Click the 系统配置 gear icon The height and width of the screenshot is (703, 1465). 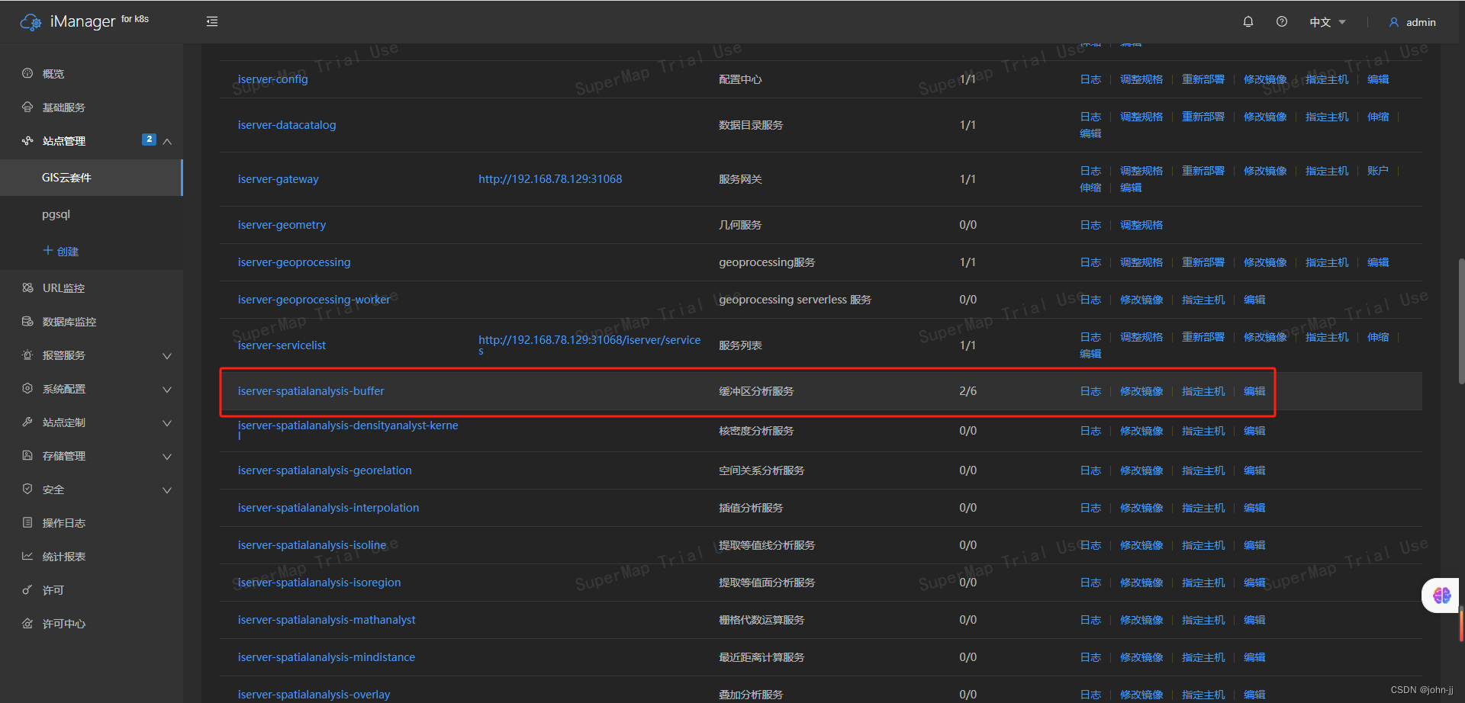point(27,388)
